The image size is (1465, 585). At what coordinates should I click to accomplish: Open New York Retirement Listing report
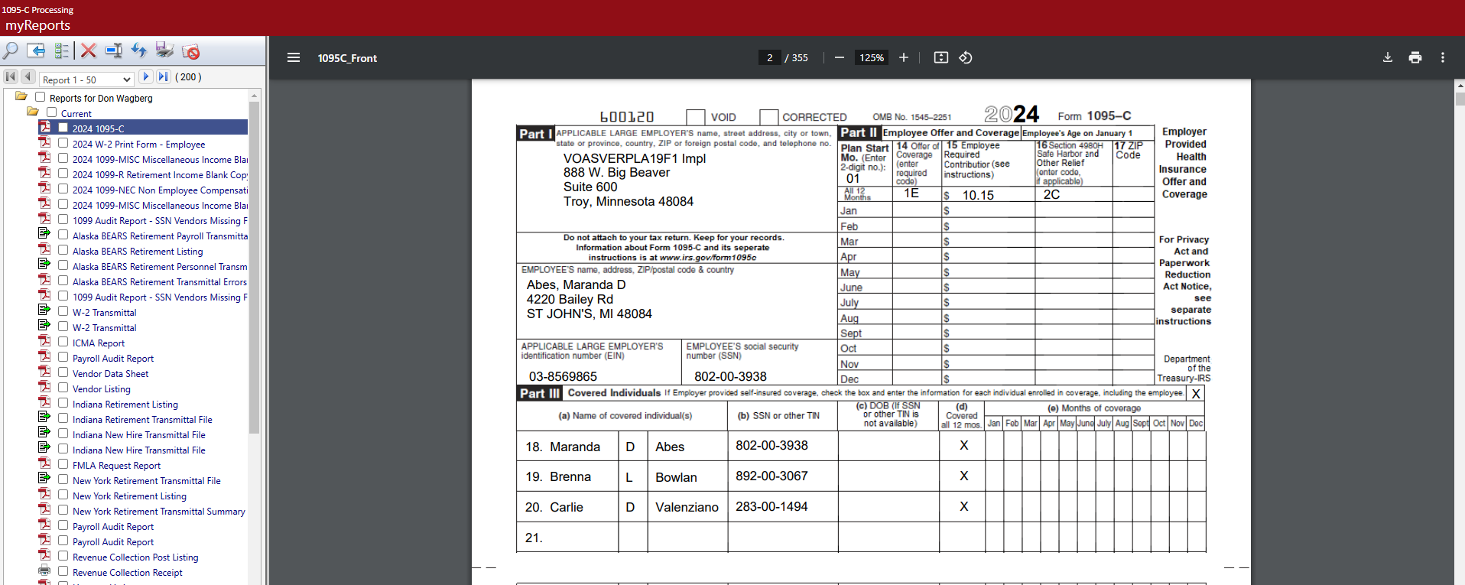tap(129, 496)
